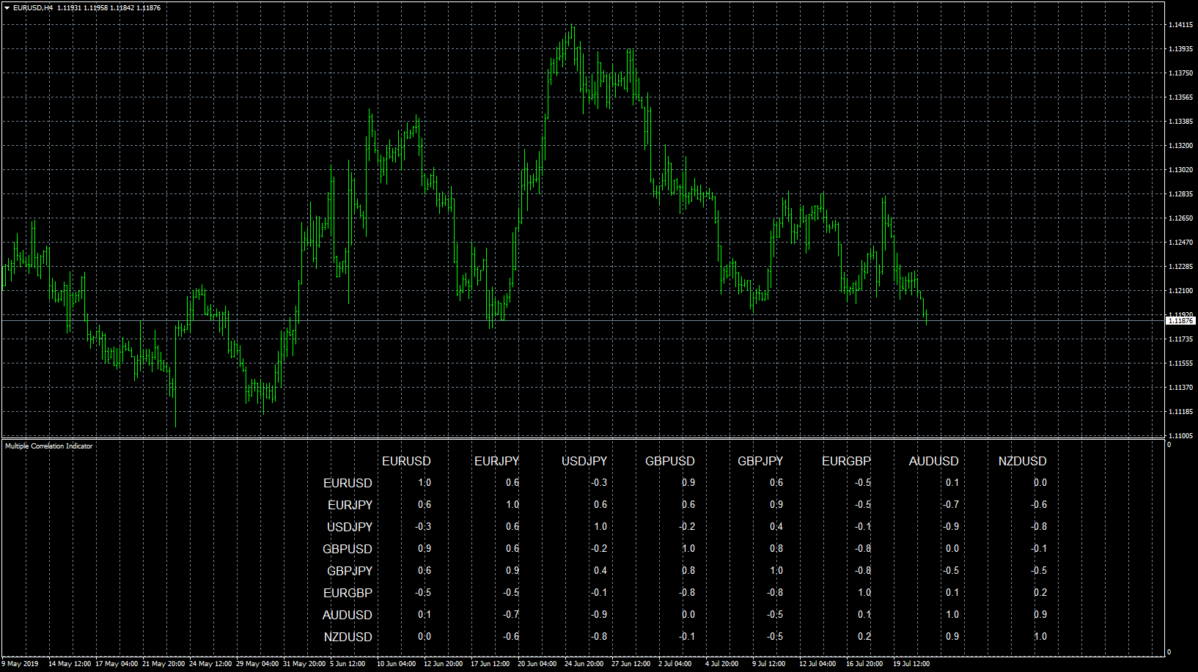Click the 1.12470 price axis label
This screenshot has width=1198, height=672.
point(1180,243)
